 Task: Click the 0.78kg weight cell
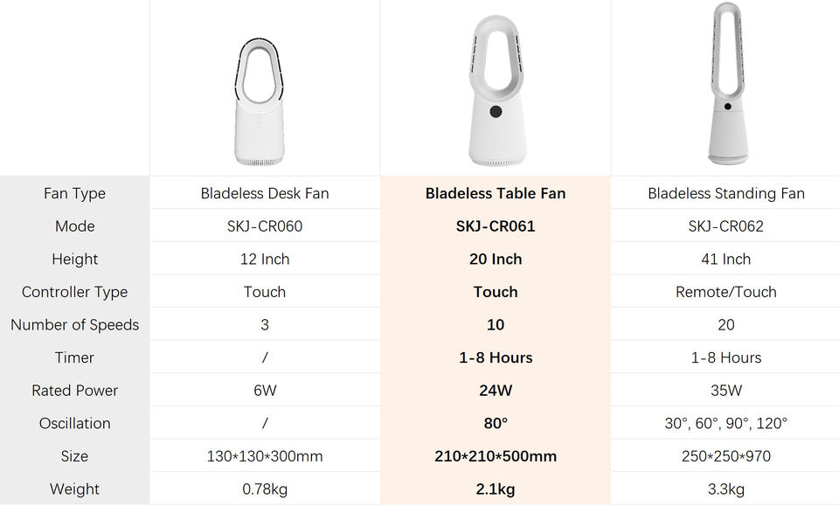coord(265,489)
